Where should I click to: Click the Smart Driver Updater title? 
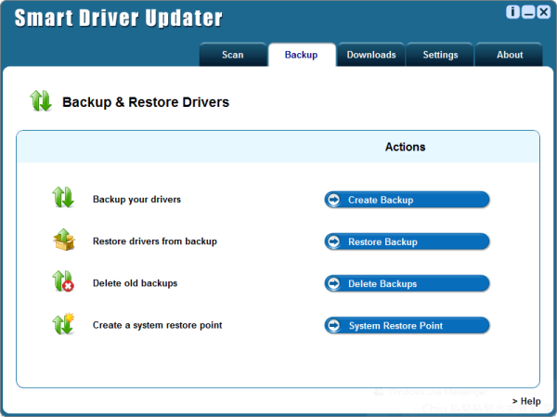point(119,18)
